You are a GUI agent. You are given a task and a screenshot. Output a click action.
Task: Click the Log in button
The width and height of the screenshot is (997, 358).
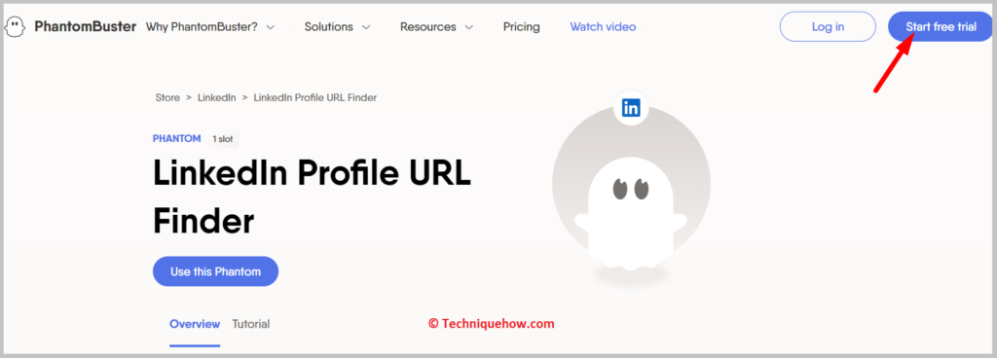828,26
